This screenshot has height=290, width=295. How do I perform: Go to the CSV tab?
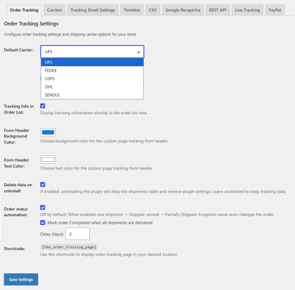153,10
